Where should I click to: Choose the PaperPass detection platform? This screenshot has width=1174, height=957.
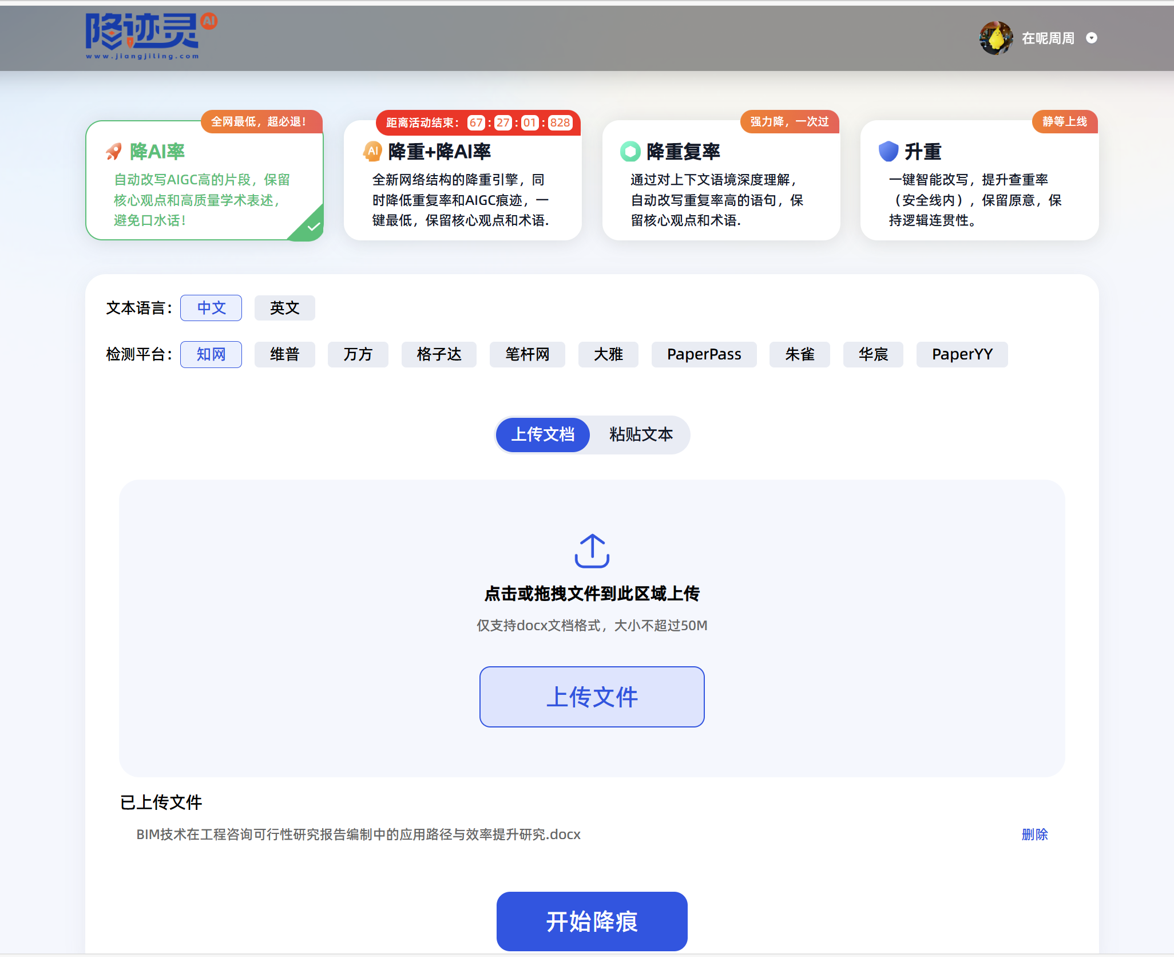coord(704,354)
